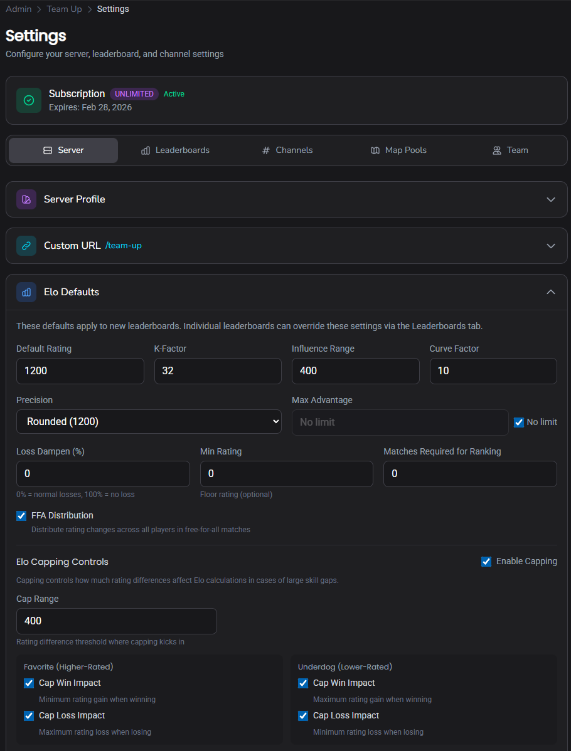Open the Precision dropdown
The width and height of the screenshot is (571, 751).
point(149,421)
